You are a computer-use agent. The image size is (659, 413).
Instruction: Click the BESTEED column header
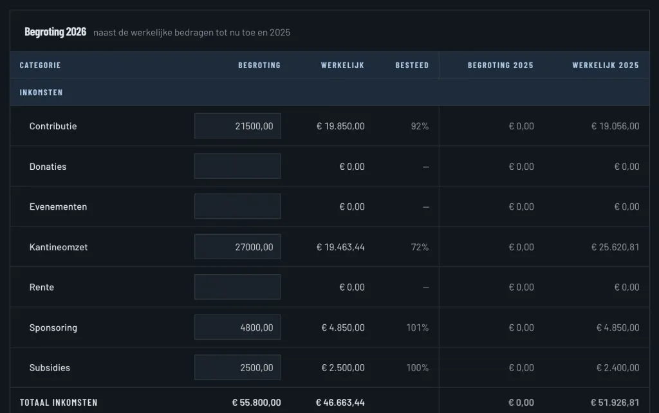[412, 65]
